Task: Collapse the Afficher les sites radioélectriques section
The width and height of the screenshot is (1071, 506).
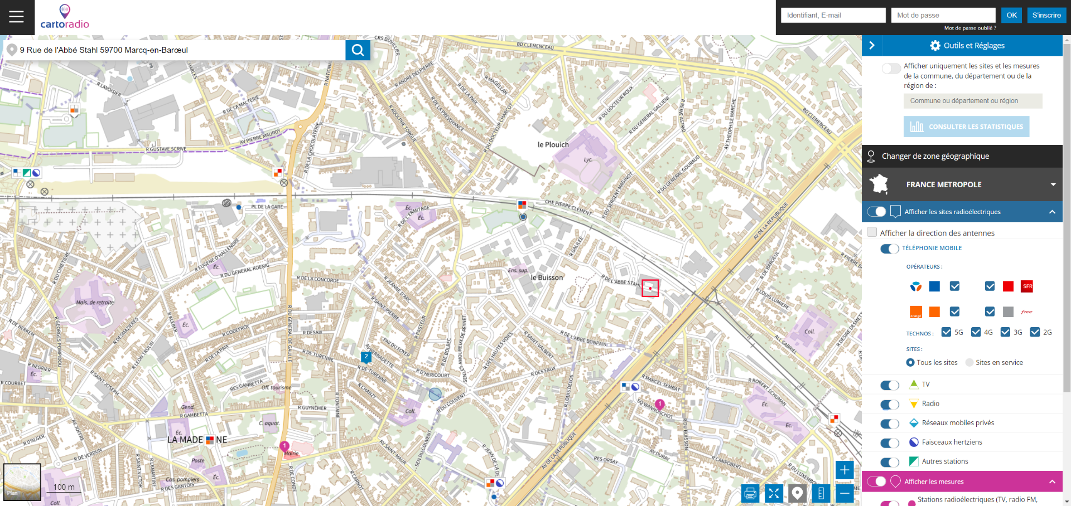Action: point(1051,212)
